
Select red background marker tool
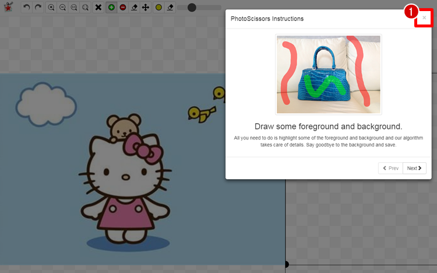pos(123,7)
